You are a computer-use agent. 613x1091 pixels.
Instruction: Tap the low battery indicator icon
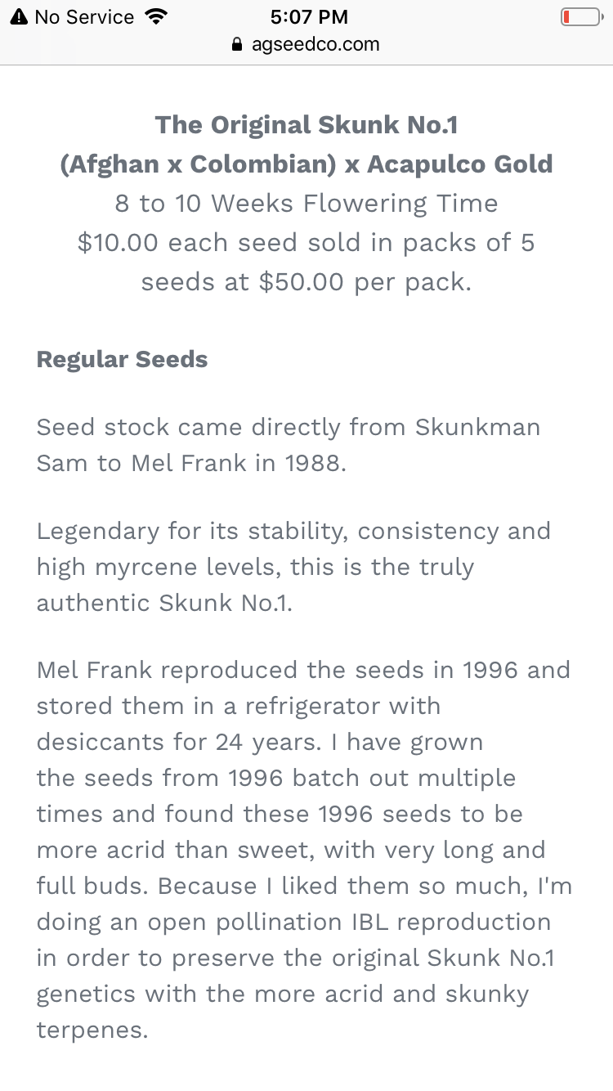(x=580, y=17)
